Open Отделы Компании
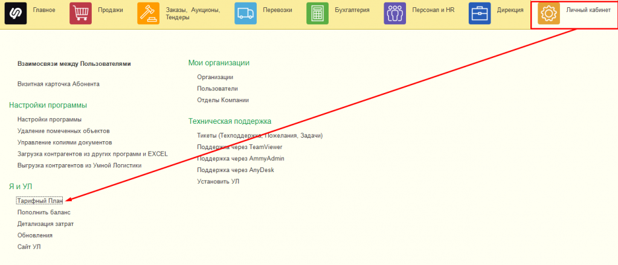The height and width of the screenshot is (265, 618). [223, 100]
